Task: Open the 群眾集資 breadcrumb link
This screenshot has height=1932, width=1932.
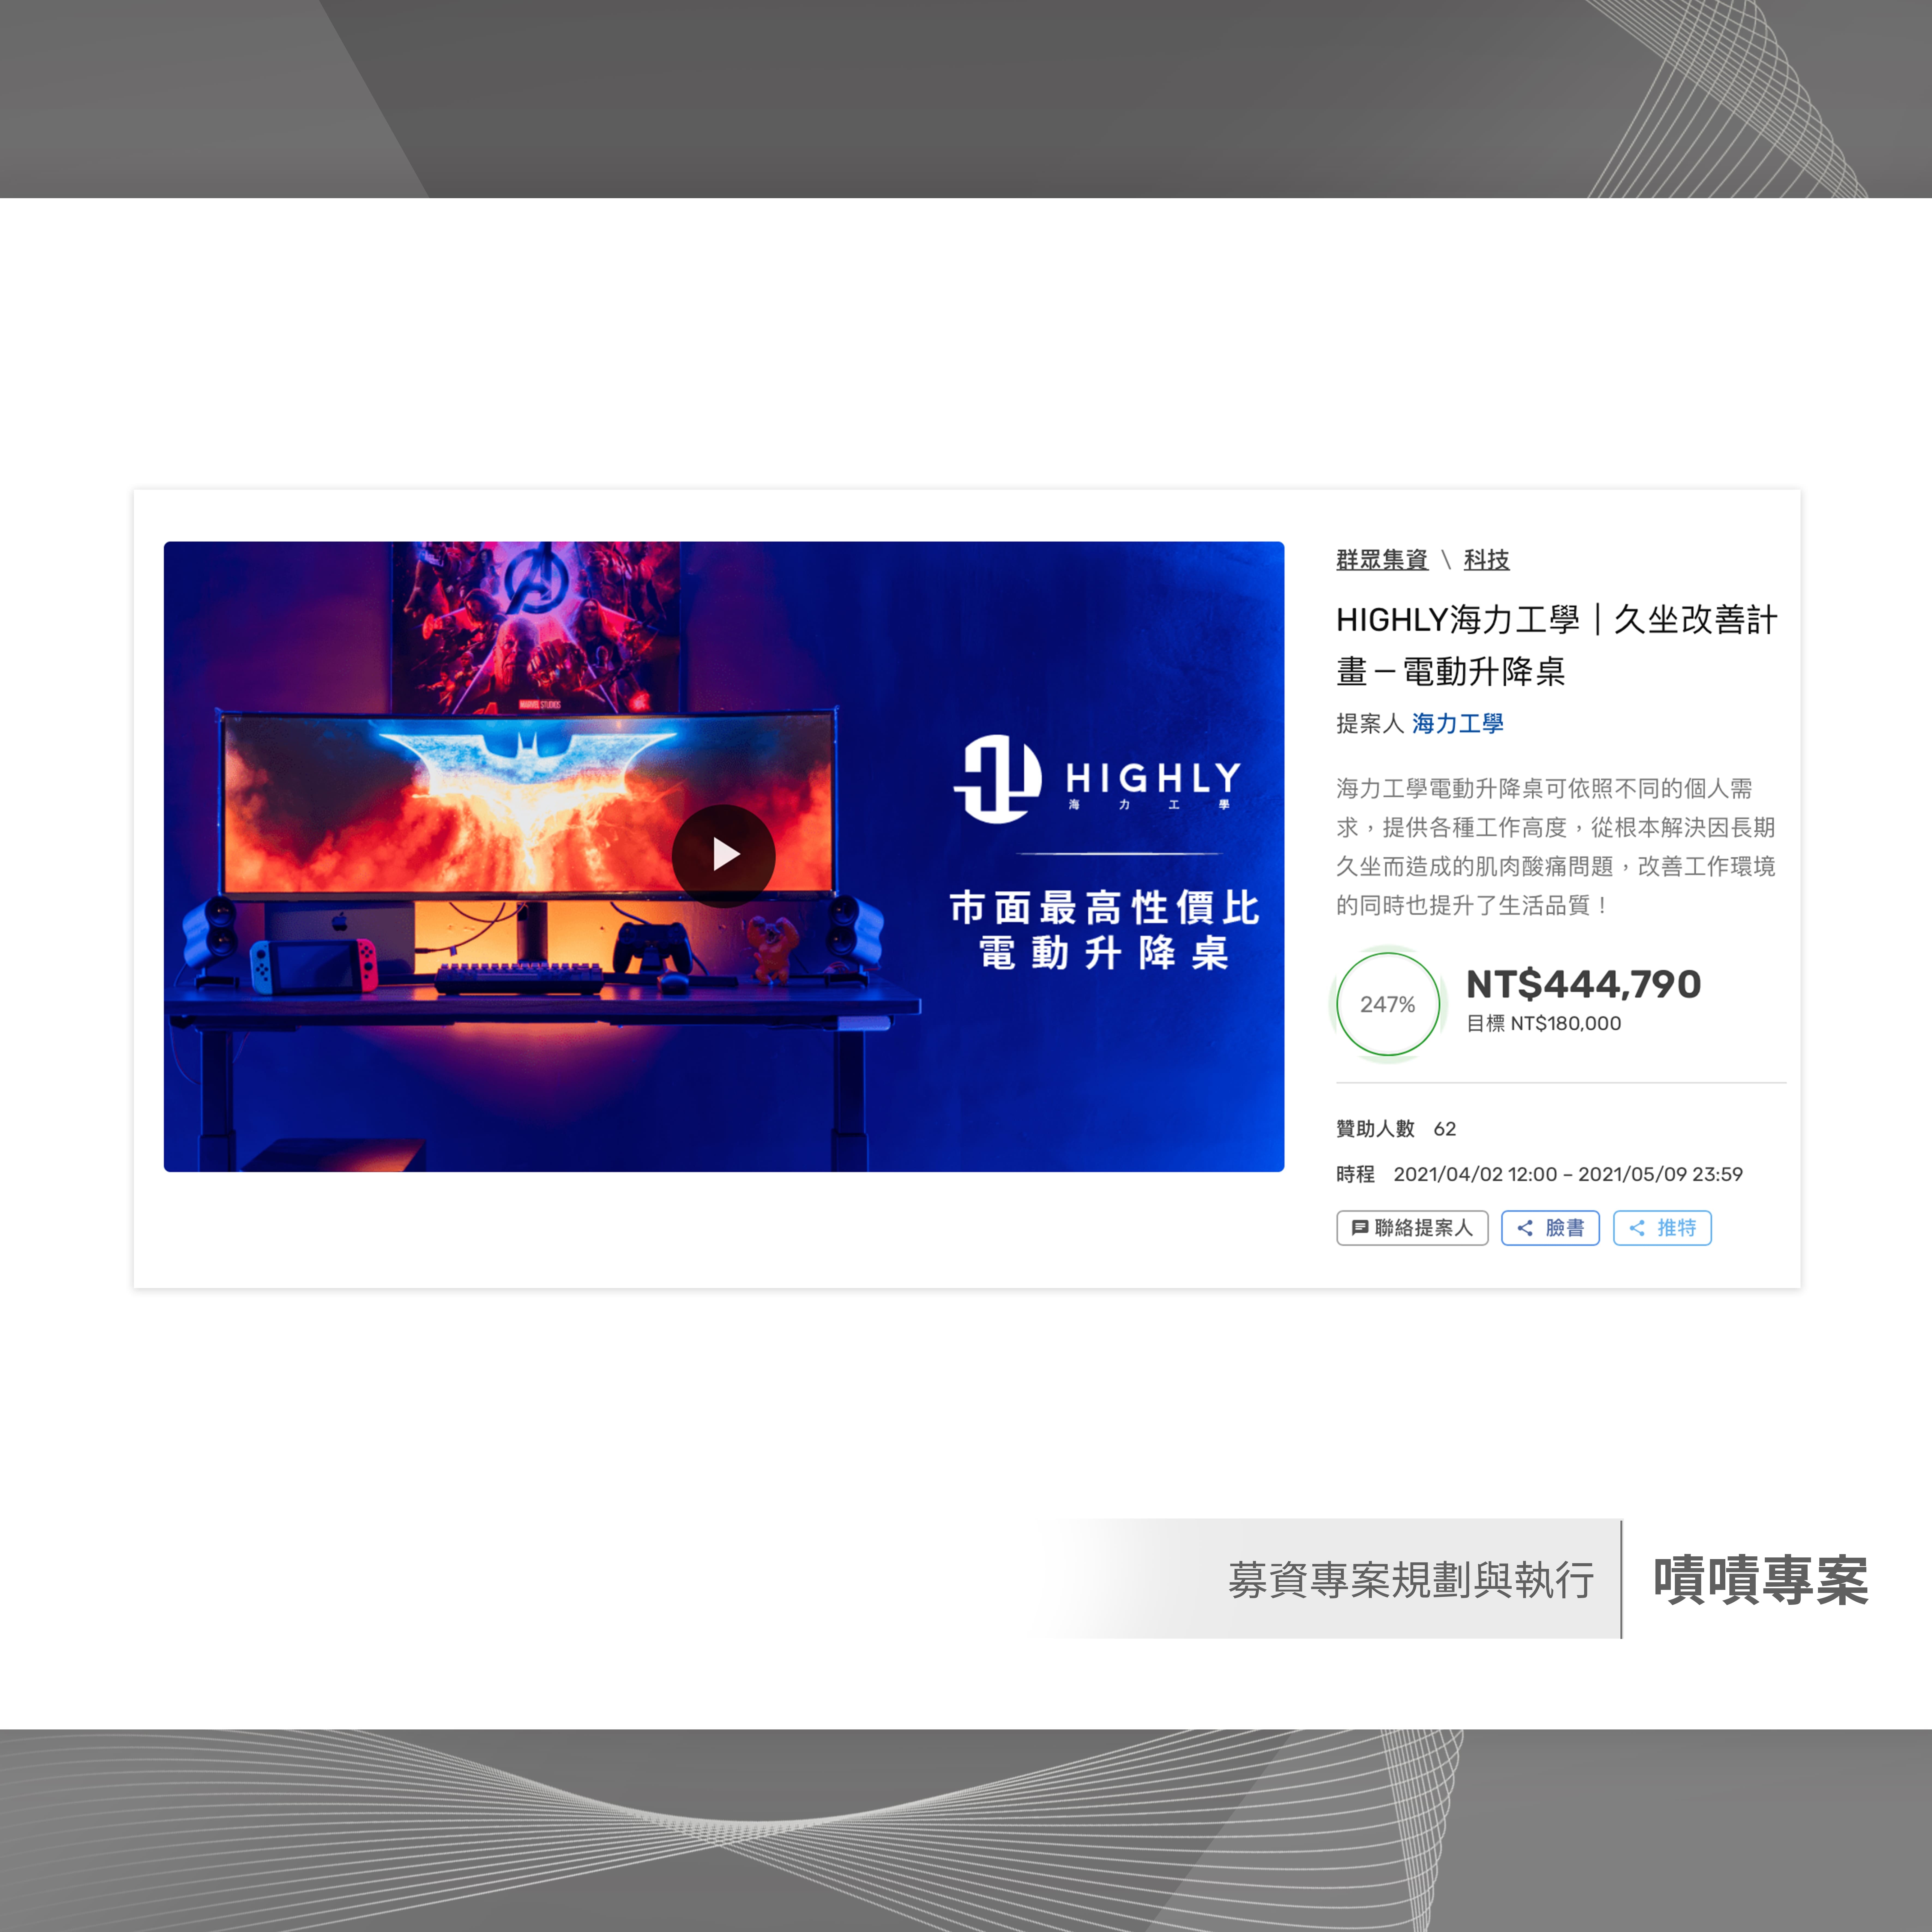Action: [1382, 560]
